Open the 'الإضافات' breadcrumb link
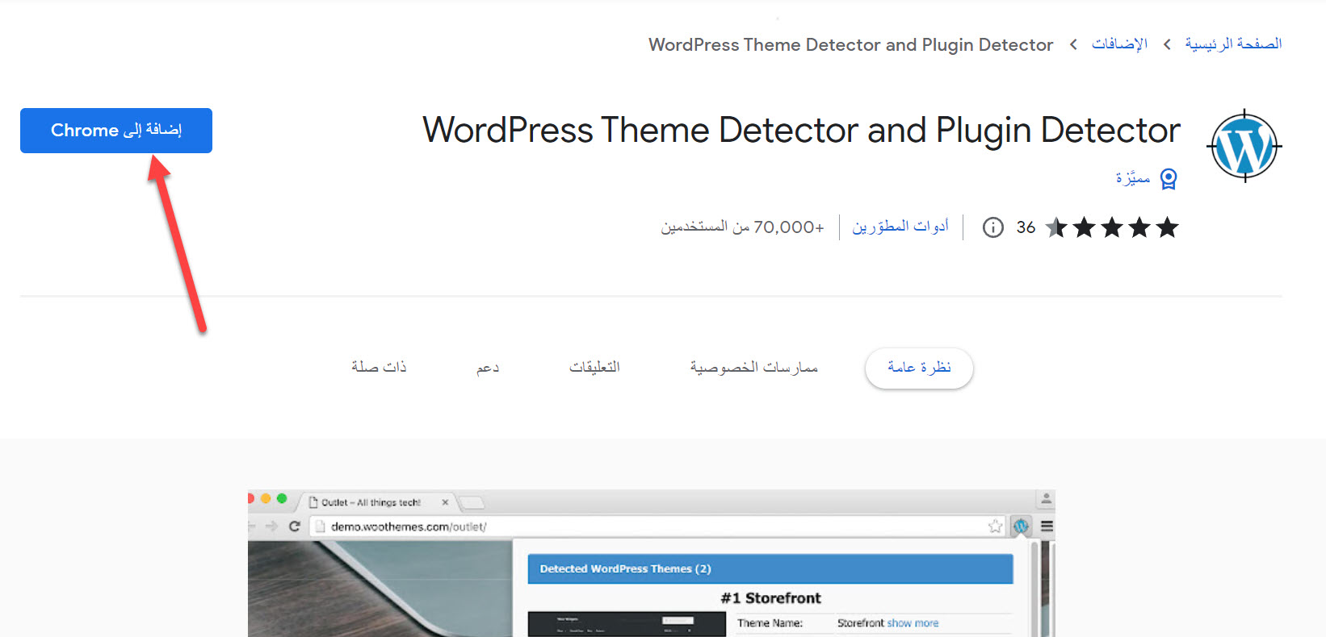Screen dimensions: 1326x637 coord(1118,44)
